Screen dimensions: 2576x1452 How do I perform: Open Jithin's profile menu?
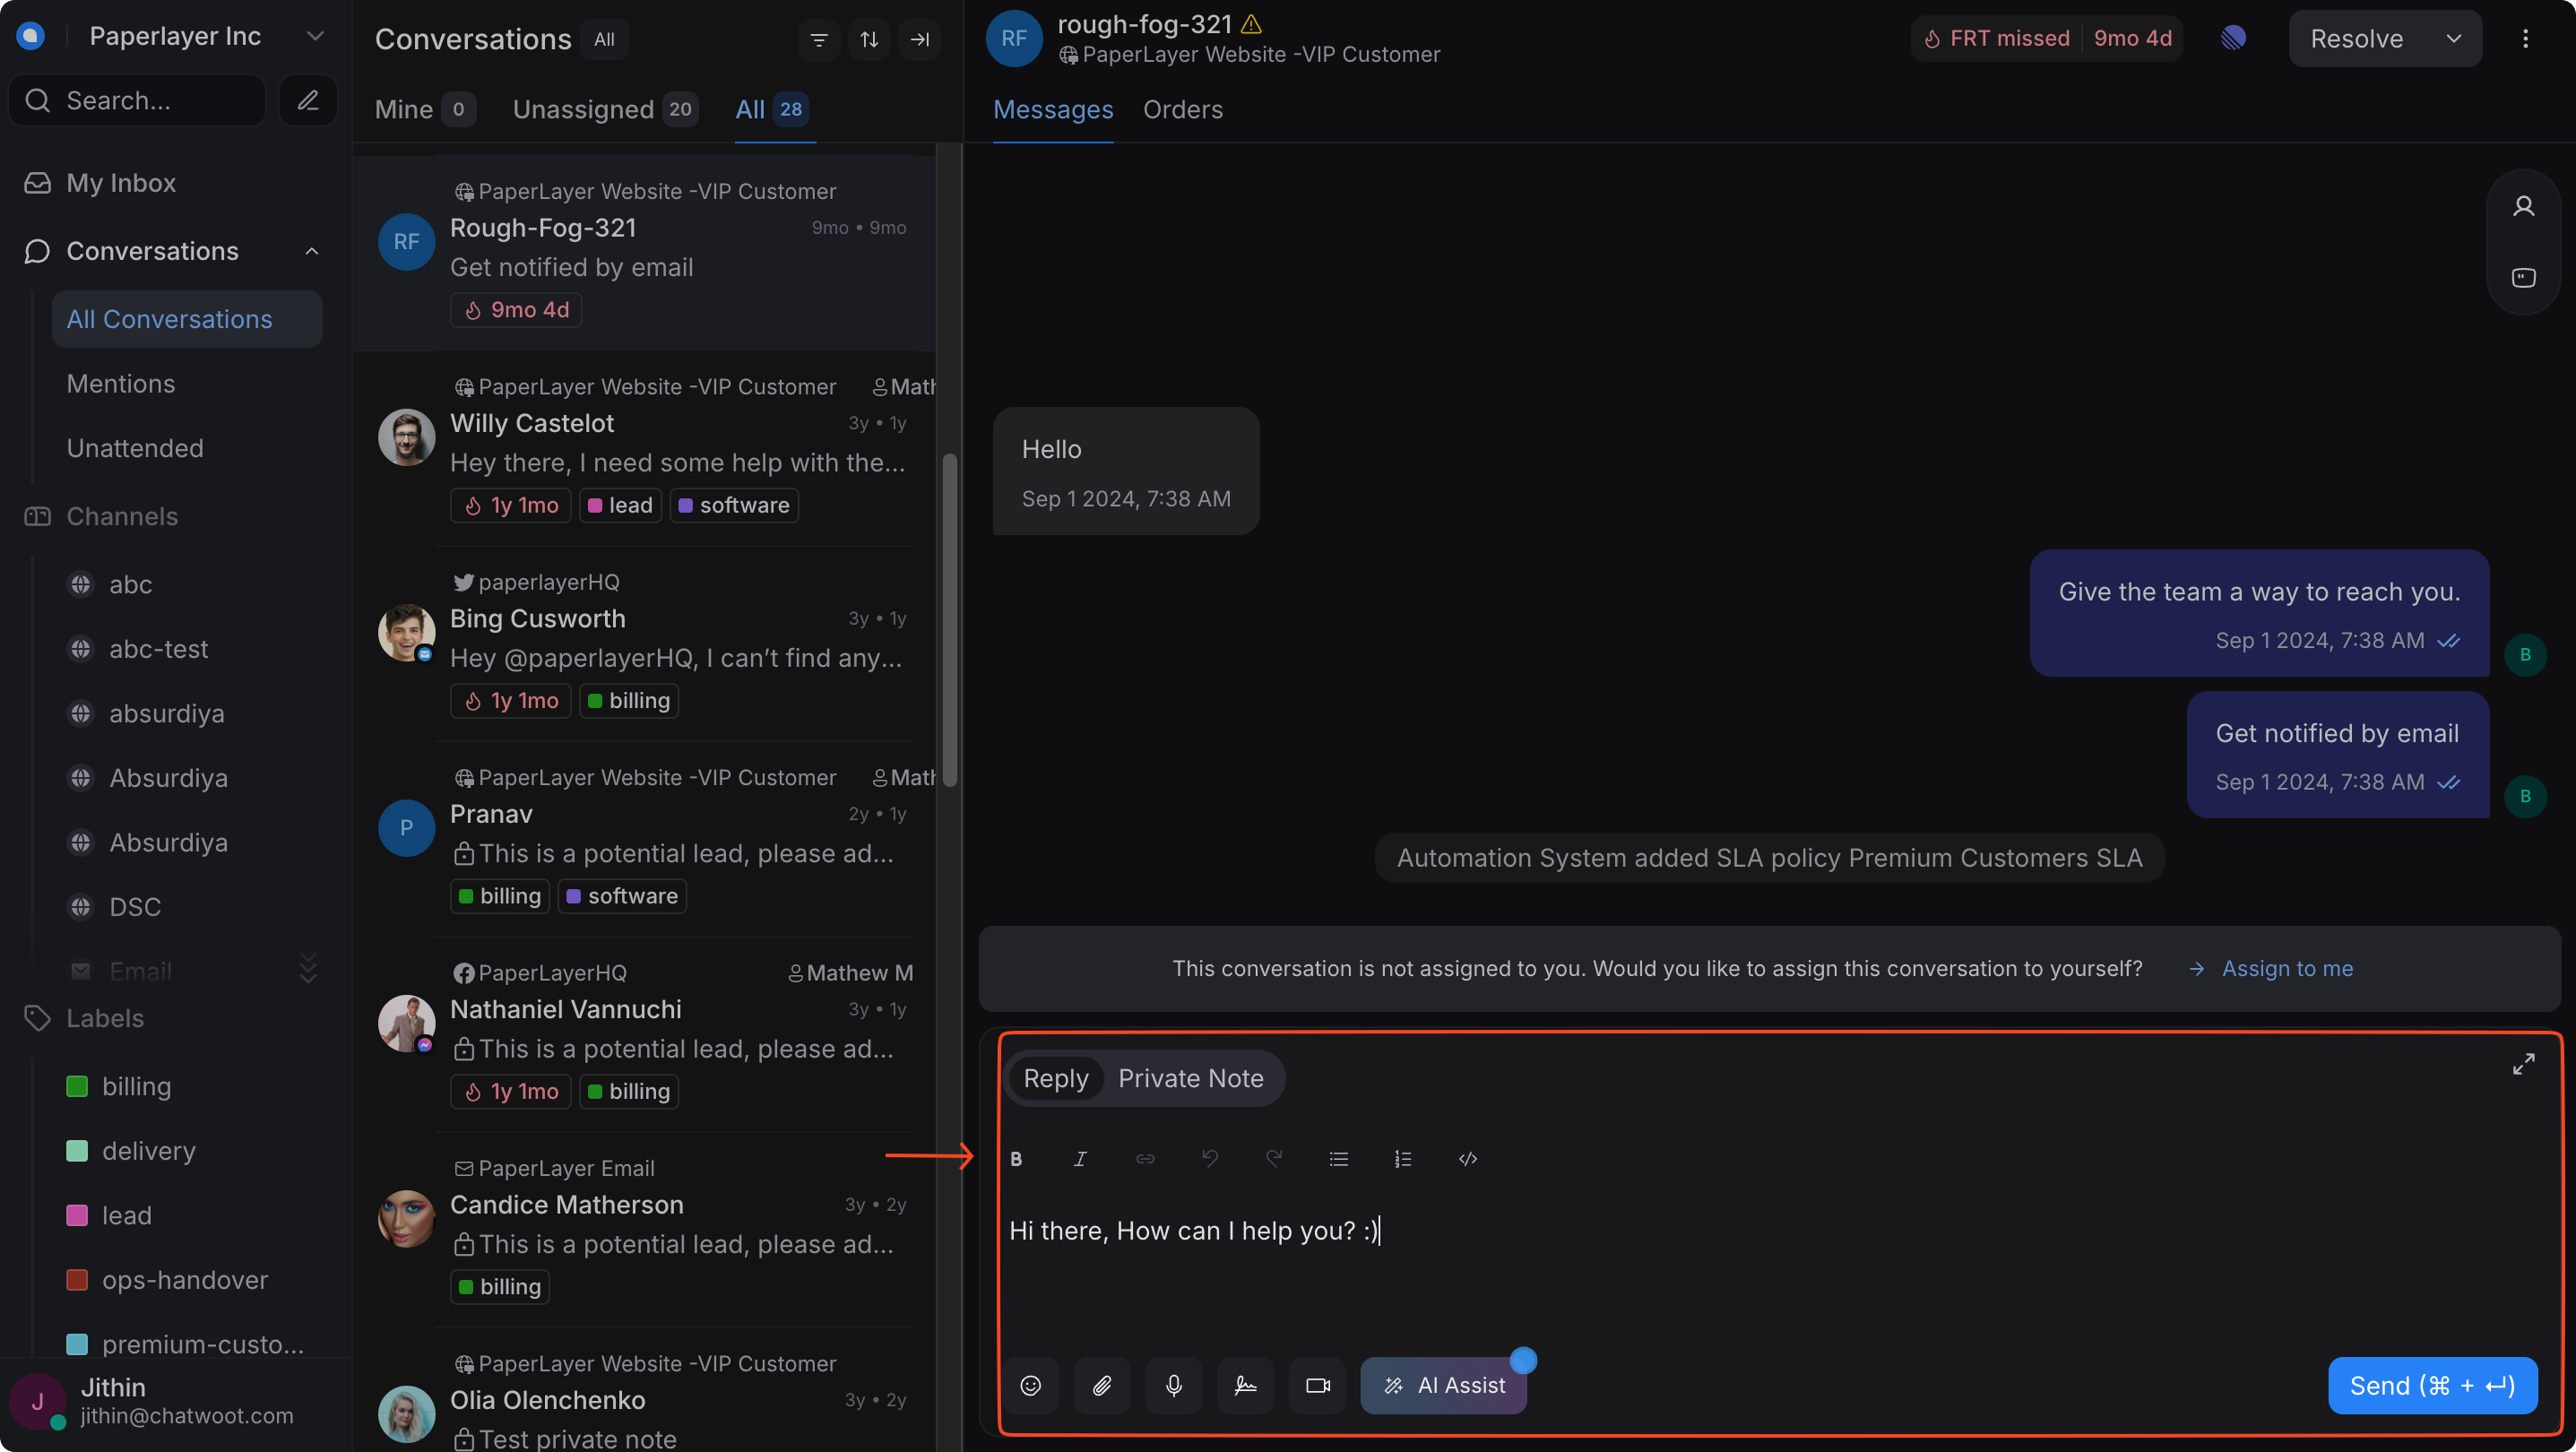pos(176,1401)
